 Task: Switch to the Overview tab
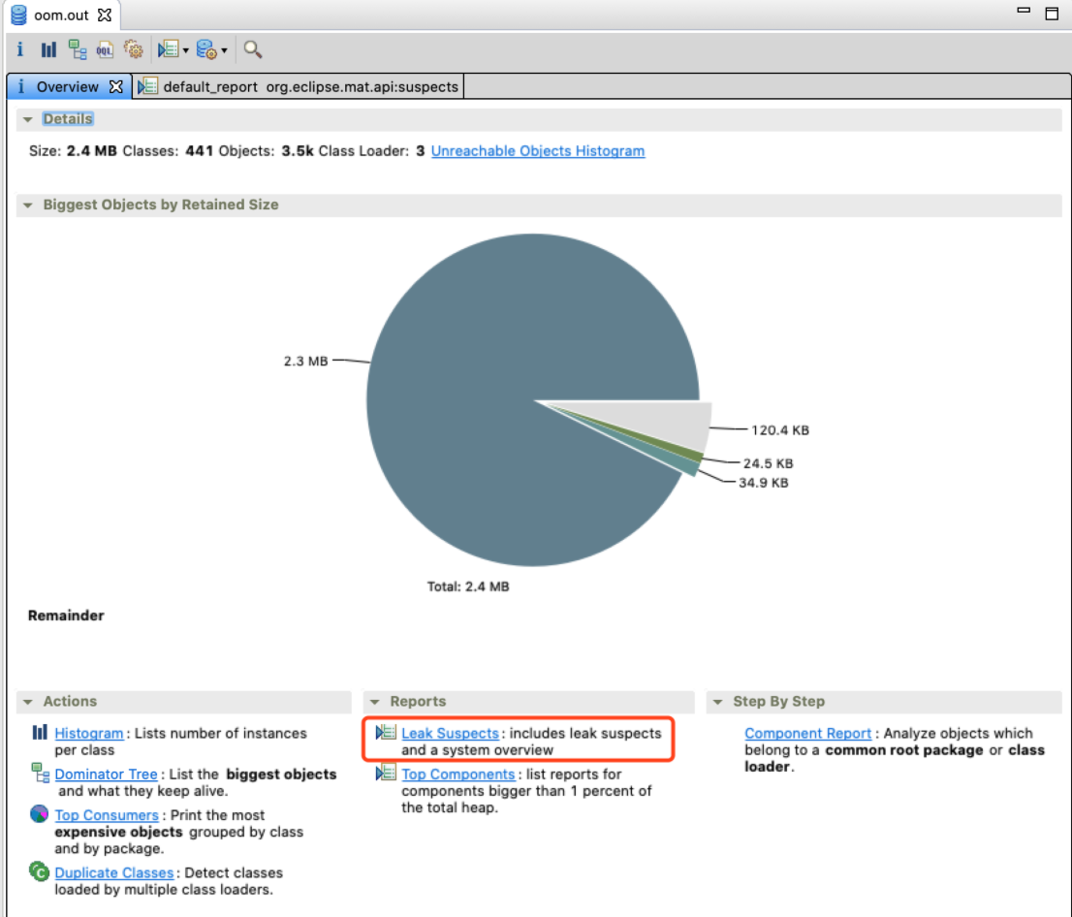point(67,87)
